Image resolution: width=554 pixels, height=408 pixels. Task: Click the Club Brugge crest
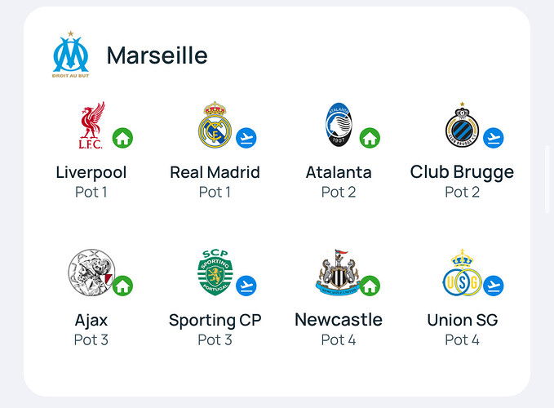[462, 125]
